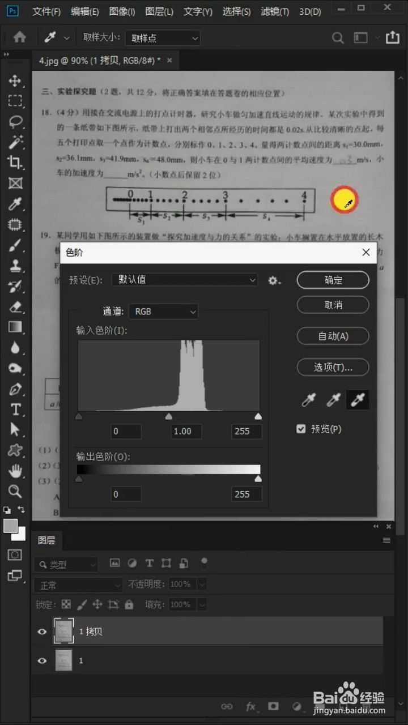Hide the '1 拷贝' layer
The width and height of the screenshot is (408, 725).
[x=42, y=631]
